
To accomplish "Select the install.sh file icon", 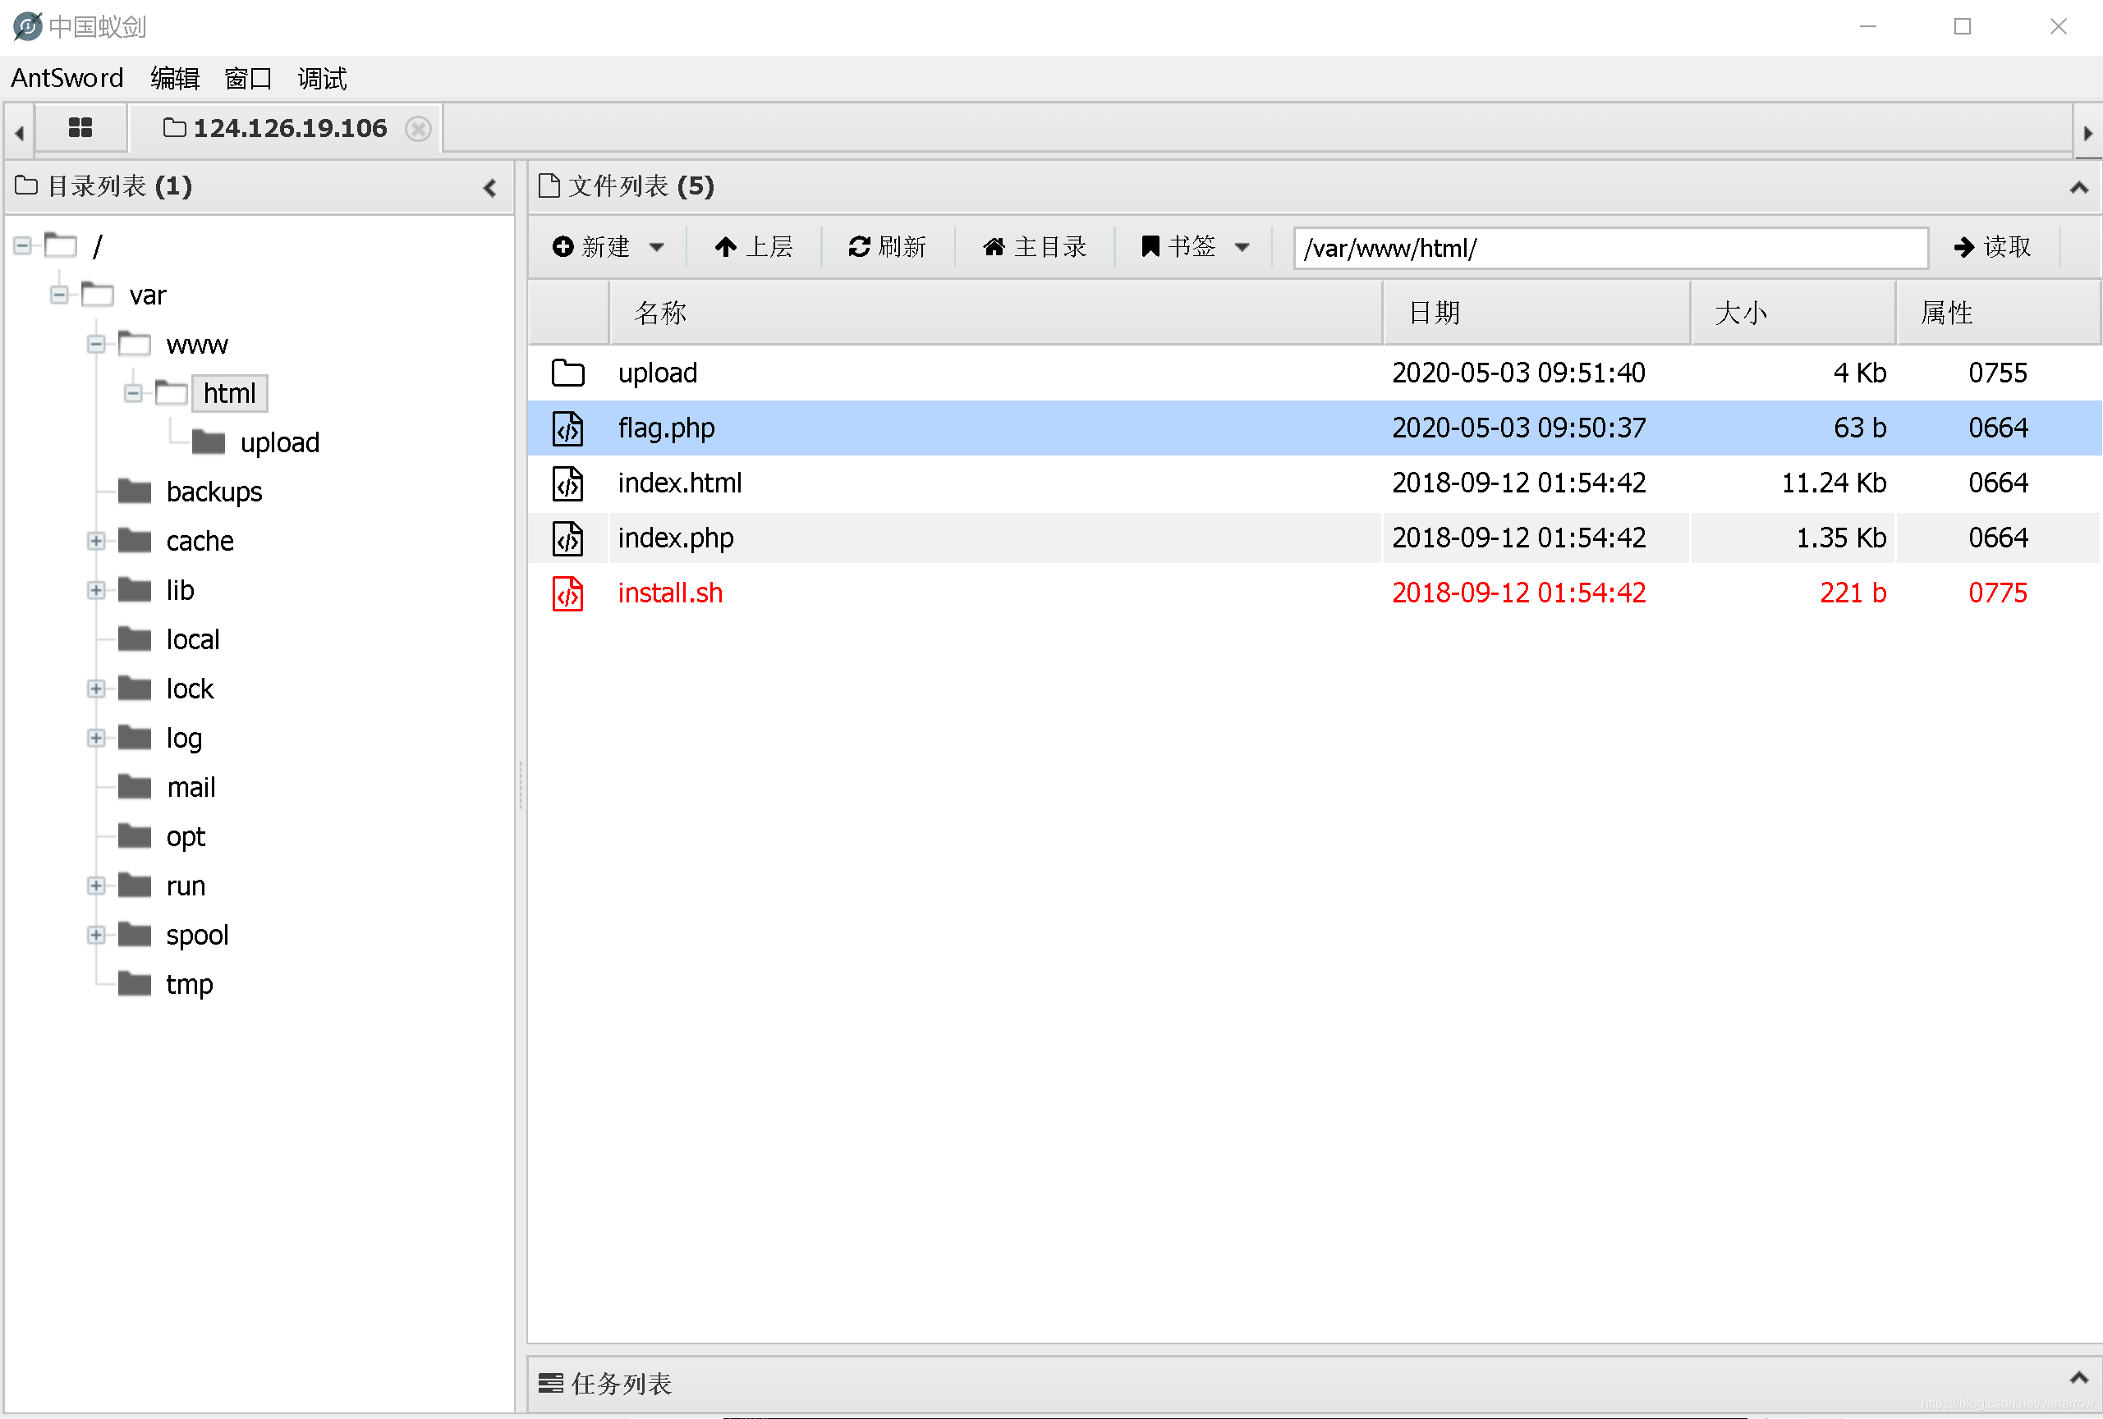I will (567, 593).
